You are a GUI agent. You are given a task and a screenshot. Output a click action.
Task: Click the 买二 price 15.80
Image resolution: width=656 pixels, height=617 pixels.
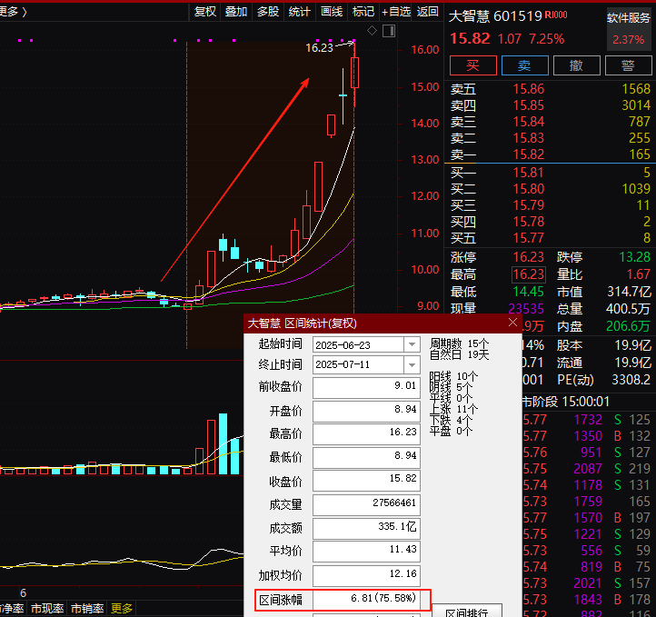529,189
